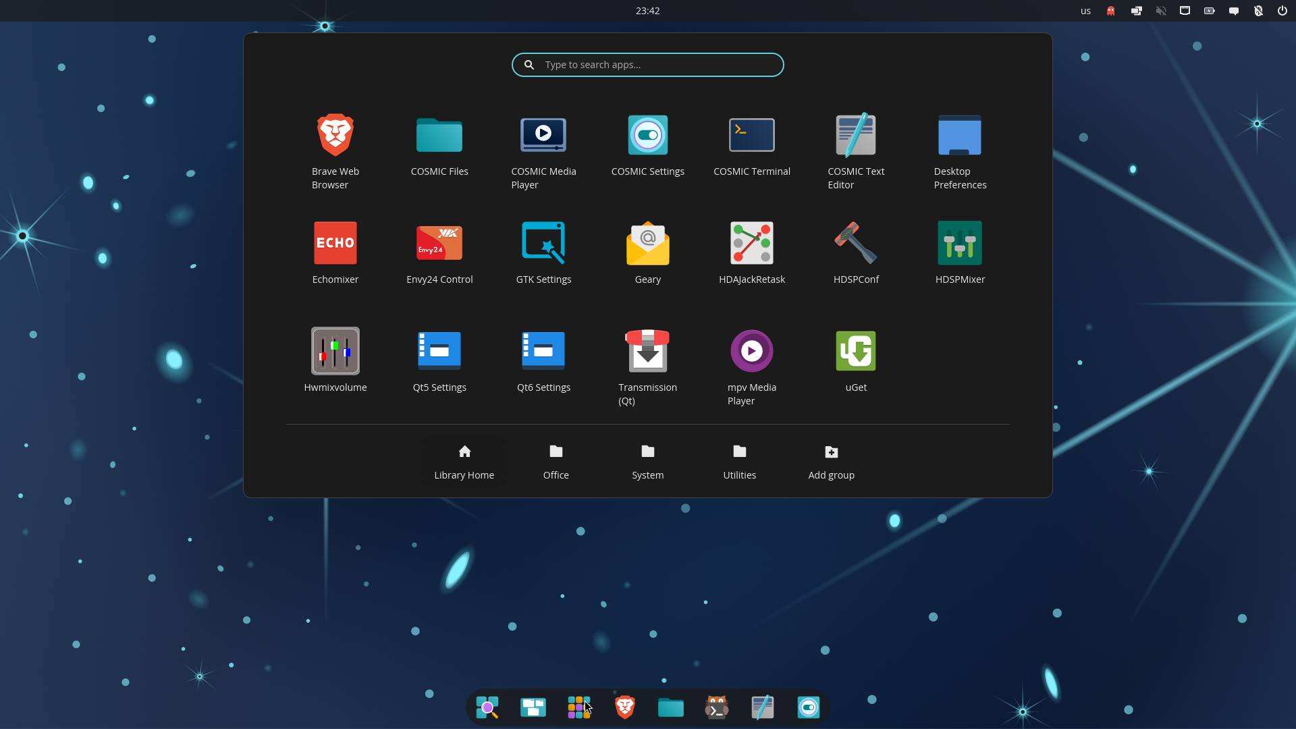Start COSMIC Media Player

[543, 152]
